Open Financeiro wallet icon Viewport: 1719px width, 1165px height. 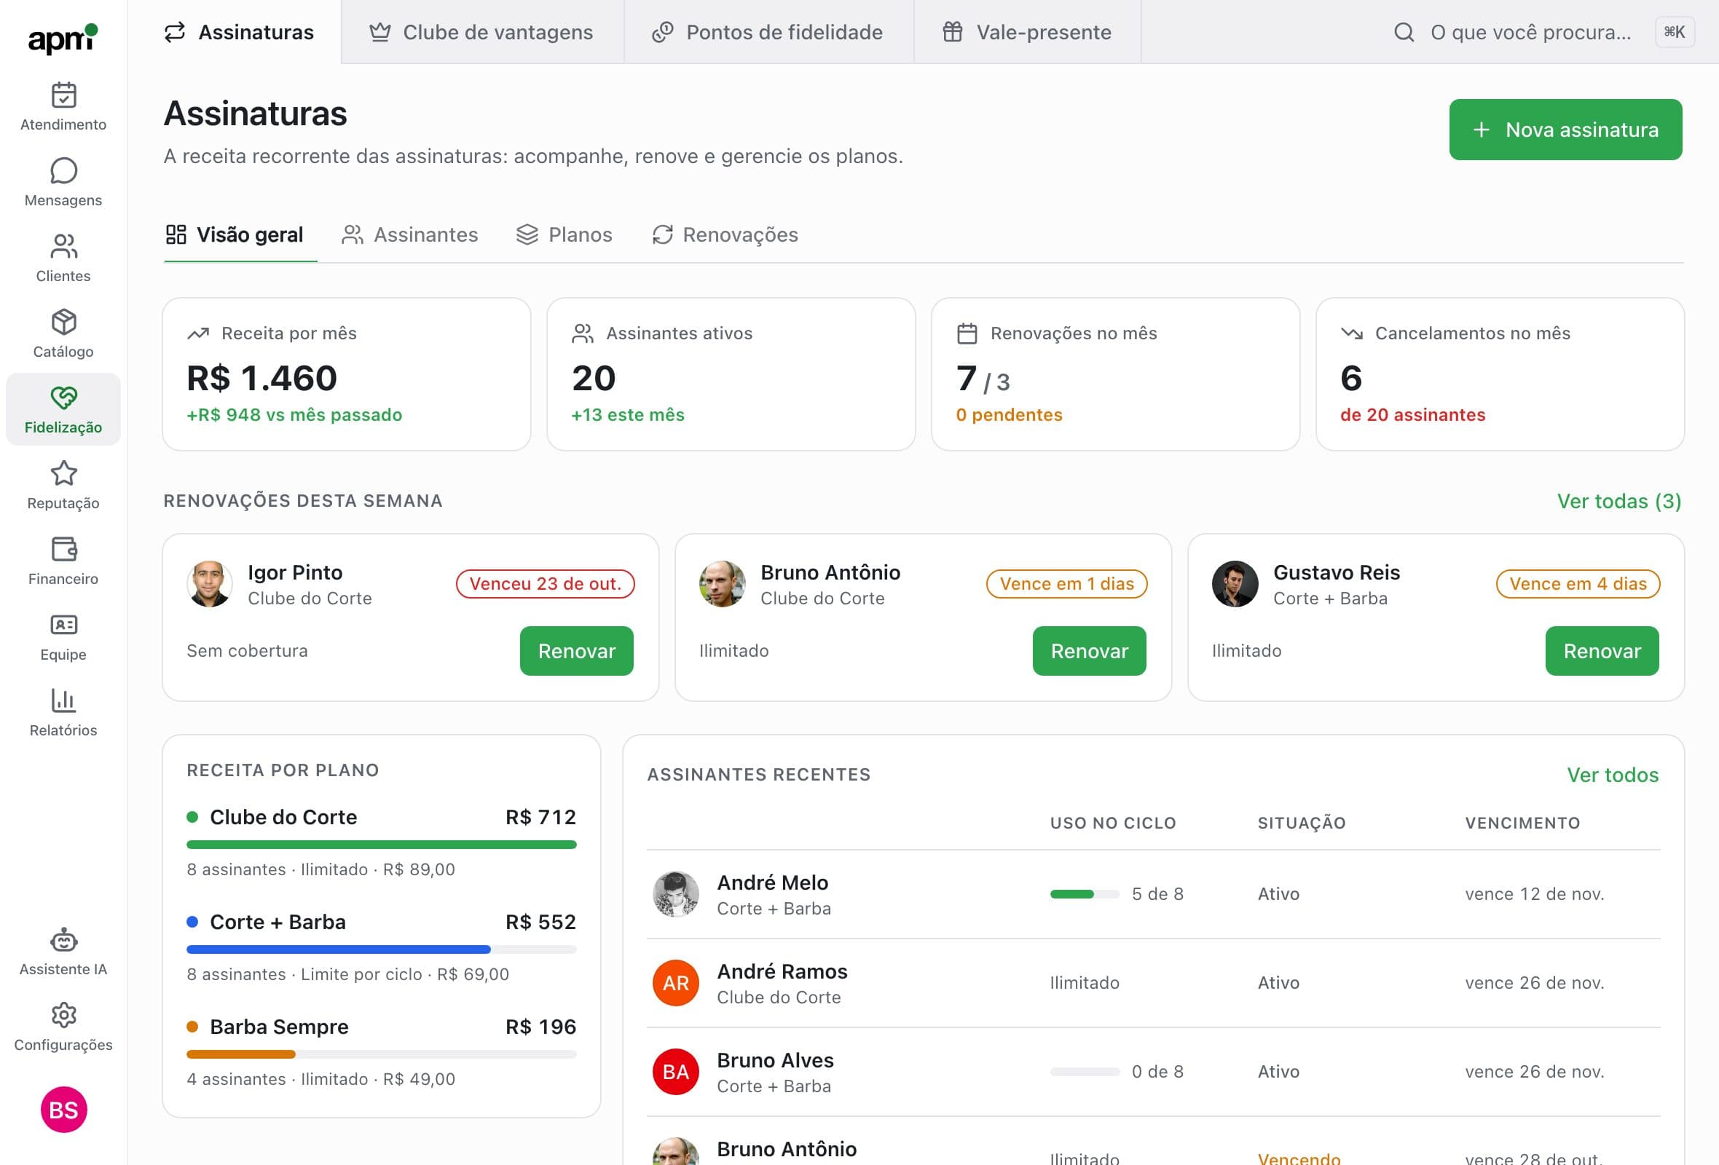[x=63, y=549]
